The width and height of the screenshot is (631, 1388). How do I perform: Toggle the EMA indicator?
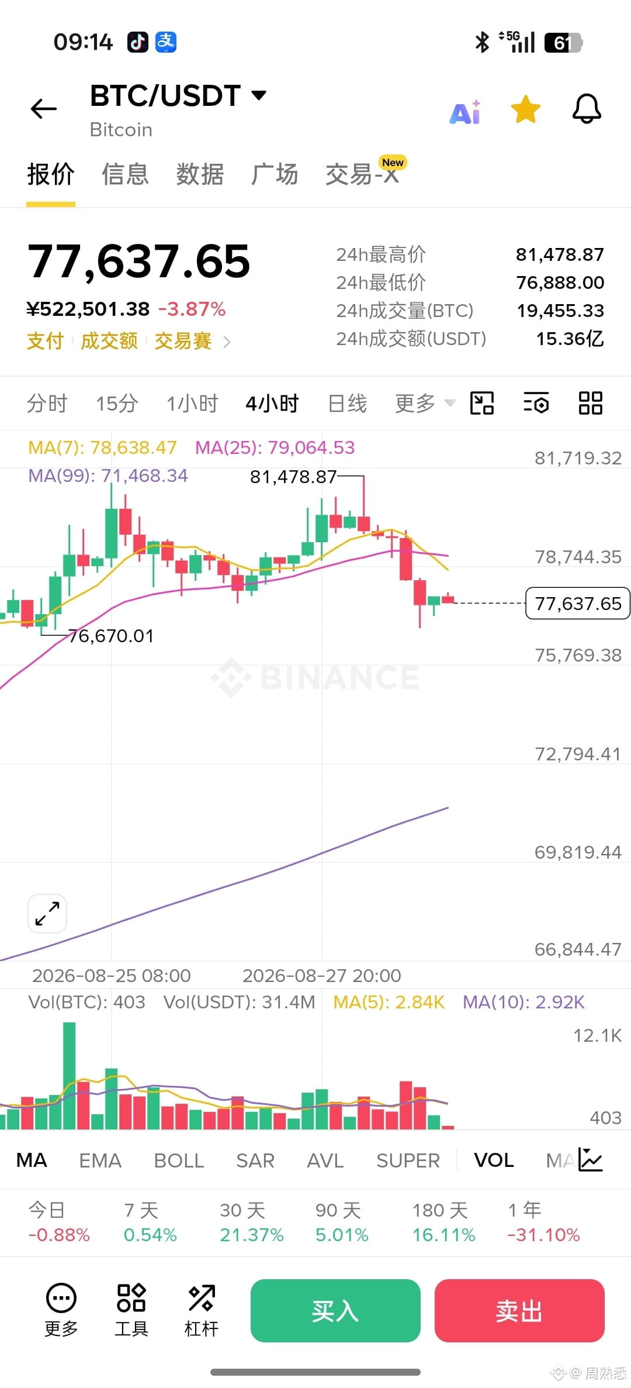tap(100, 1160)
